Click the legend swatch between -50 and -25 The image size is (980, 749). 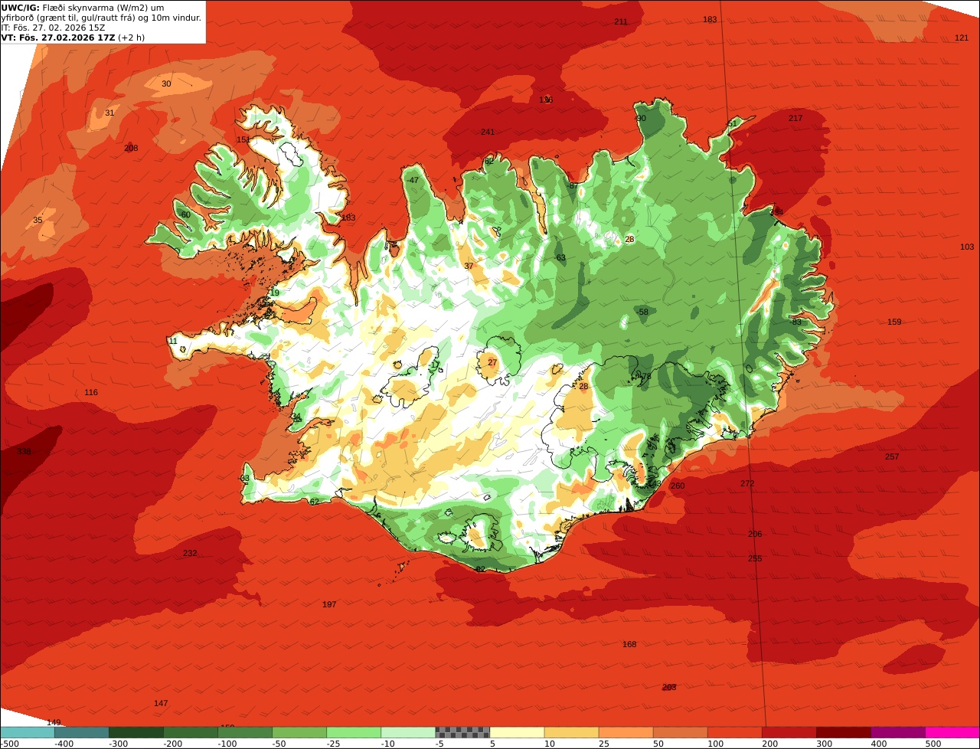tap(299, 732)
